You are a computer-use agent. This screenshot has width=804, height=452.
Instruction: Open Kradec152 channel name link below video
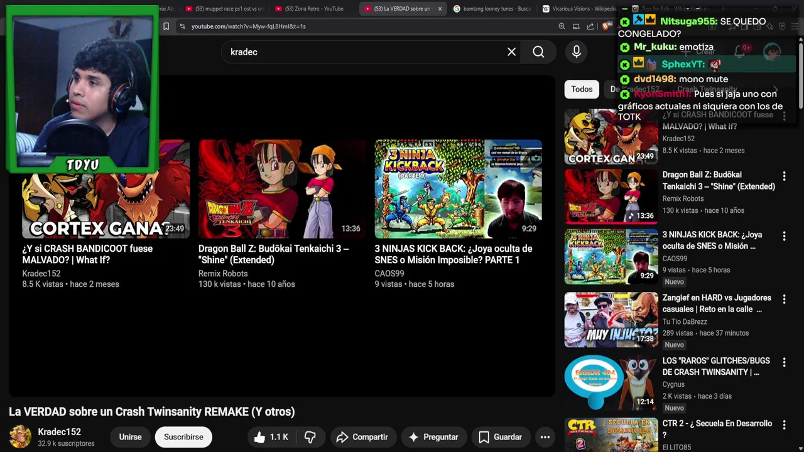59,432
